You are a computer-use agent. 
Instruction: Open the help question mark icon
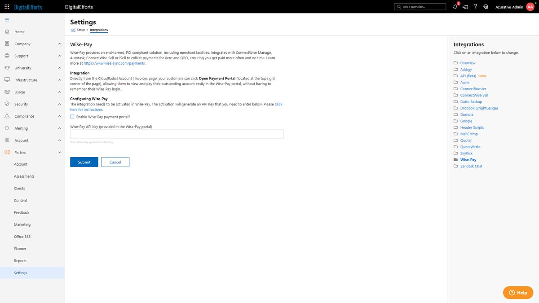(x=475, y=7)
